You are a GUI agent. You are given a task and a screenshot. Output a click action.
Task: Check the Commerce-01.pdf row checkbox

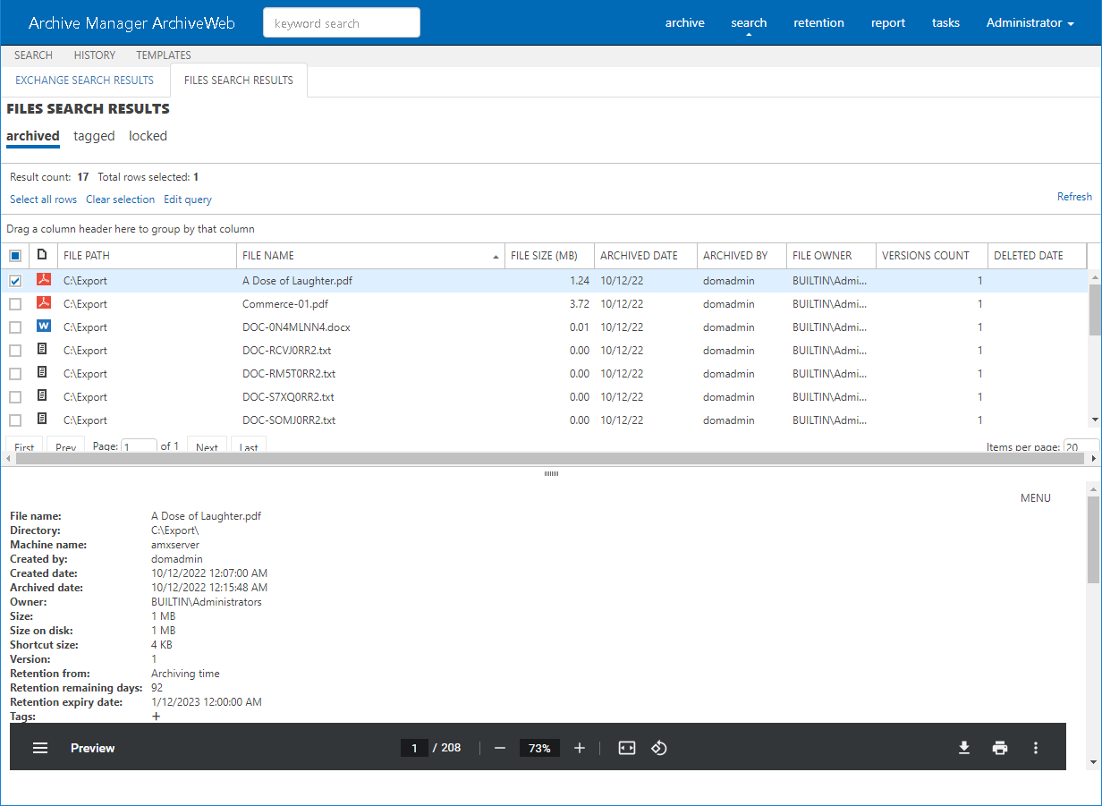(15, 304)
